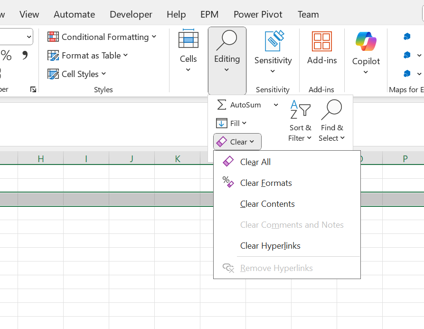Click the Cells group icon

click(188, 40)
